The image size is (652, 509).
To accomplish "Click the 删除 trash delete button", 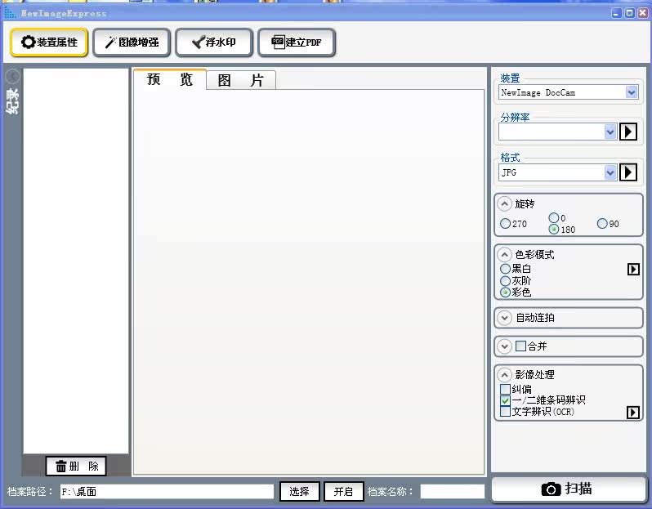I will (76, 466).
